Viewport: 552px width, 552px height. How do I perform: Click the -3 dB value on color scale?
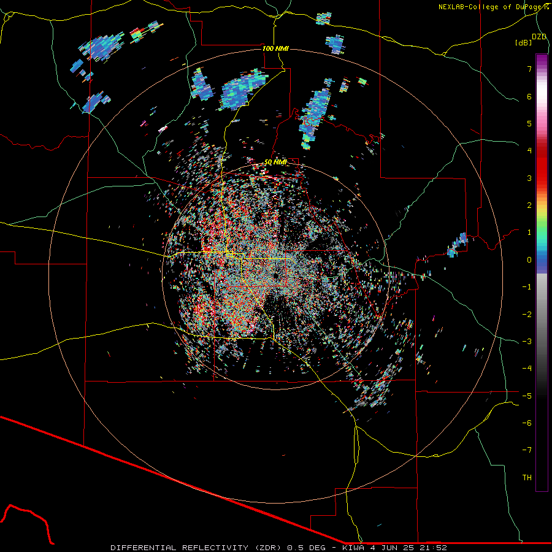pos(527,341)
